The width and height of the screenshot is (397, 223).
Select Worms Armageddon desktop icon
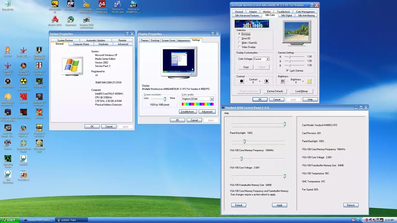click(x=24, y=84)
